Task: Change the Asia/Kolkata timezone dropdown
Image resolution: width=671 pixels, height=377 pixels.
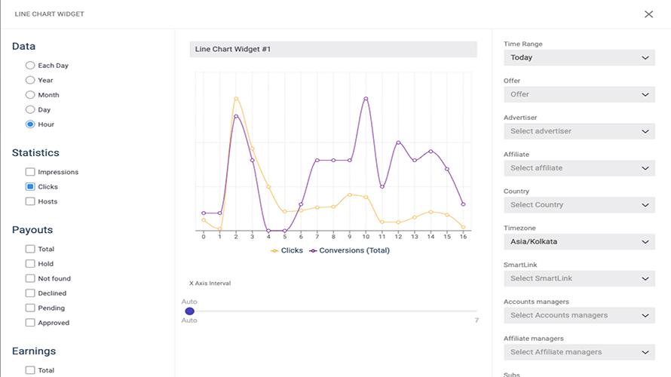Action: [578, 242]
